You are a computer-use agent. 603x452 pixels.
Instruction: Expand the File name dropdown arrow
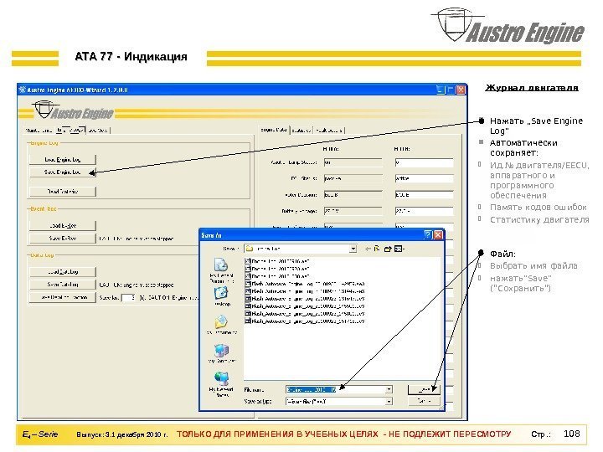[x=389, y=389]
